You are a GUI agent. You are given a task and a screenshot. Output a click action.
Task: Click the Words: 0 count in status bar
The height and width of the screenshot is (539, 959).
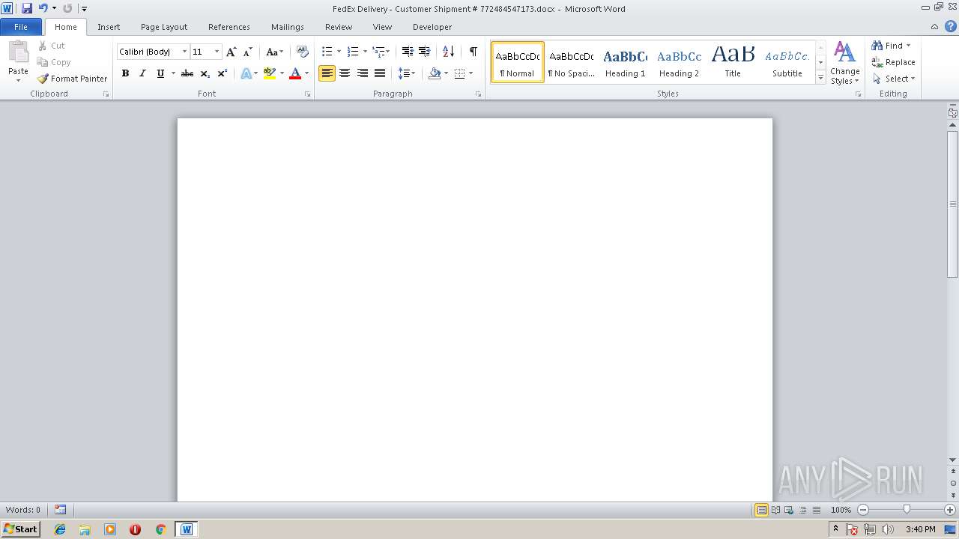(23, 510)
